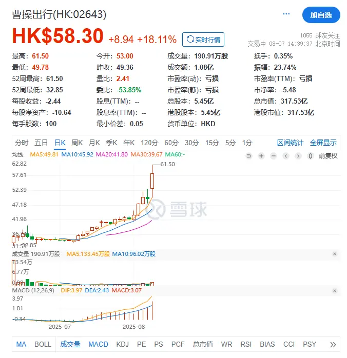The width and height of the screenshot is (347, 358).
Task: Click the stock title 曹操出行(HK:02643)
Action: pyautogui.click(x=59, y=14)
